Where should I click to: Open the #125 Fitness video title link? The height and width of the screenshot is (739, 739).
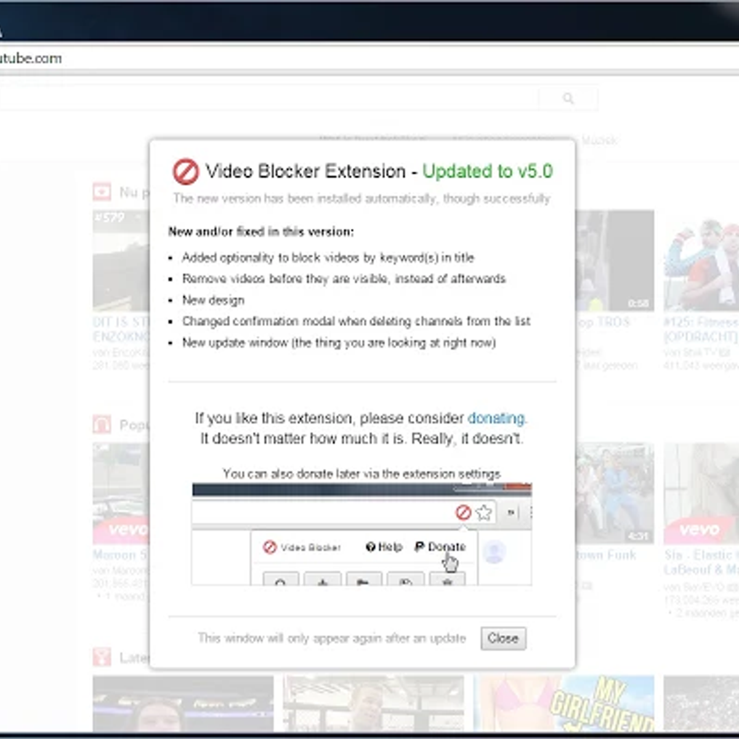pyautogui.click(x=701, y=329)
